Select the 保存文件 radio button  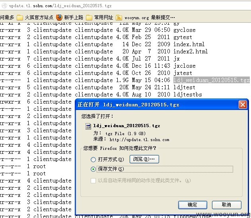click(93, 169)
